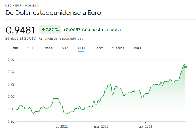Select the 5 años range tab
196x130 pixels.
tap(118, 48)
